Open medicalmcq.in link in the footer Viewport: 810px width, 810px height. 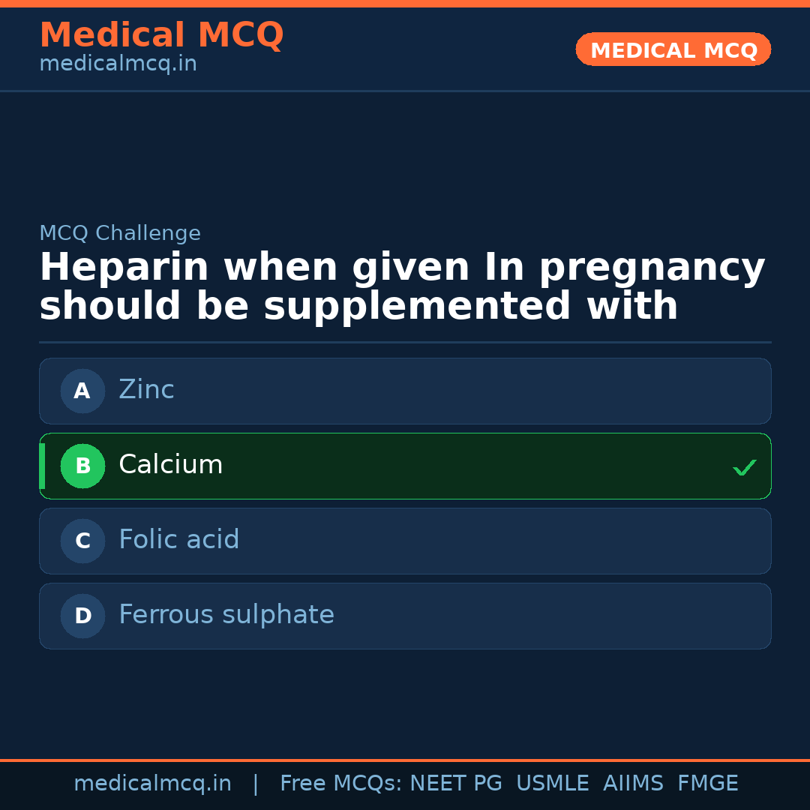pos(152,784)
